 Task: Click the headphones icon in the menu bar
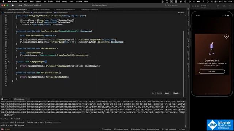point(190,1)
